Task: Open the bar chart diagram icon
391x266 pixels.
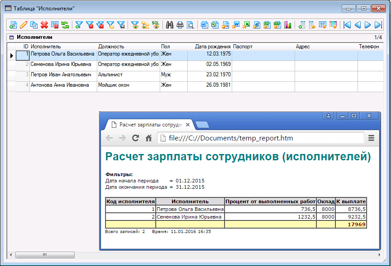Action: [x=288, y=25]
